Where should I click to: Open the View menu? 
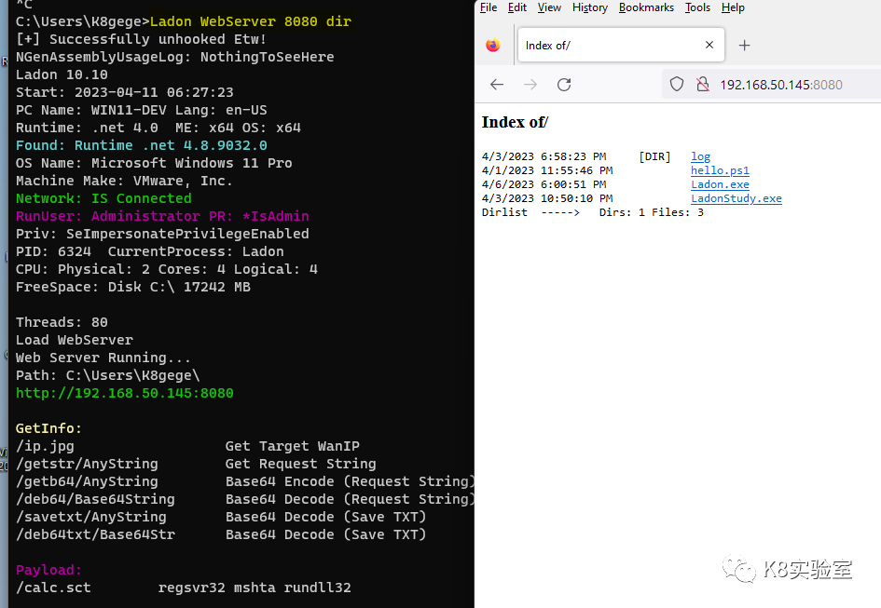pos(549,7)
